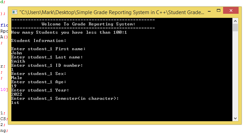Click the entered last name Smith
This screenshot has width=250, height=137.
18,61
